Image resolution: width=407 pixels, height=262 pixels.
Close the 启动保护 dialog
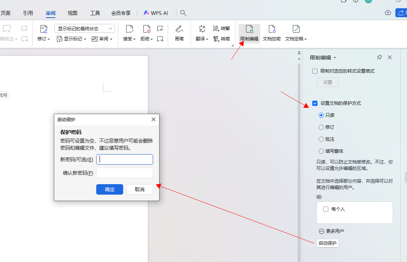point(154,119)
